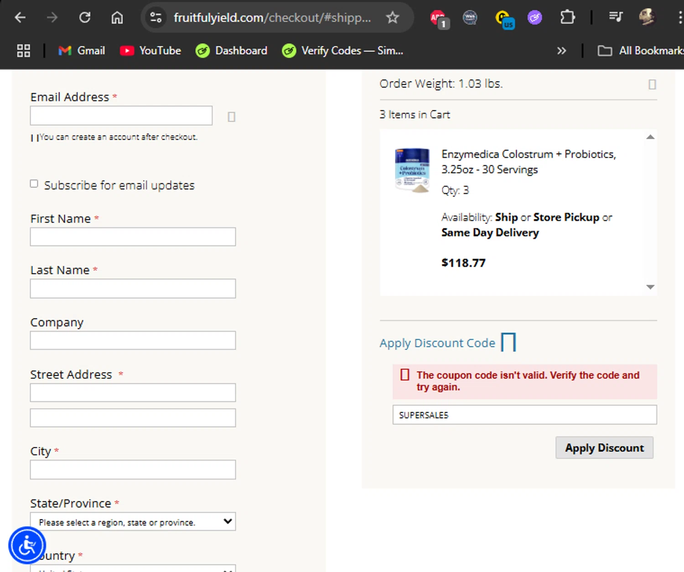
Task: Open Enzymedica Colostrum + Probiotics product name
Action: coord(529,162)
